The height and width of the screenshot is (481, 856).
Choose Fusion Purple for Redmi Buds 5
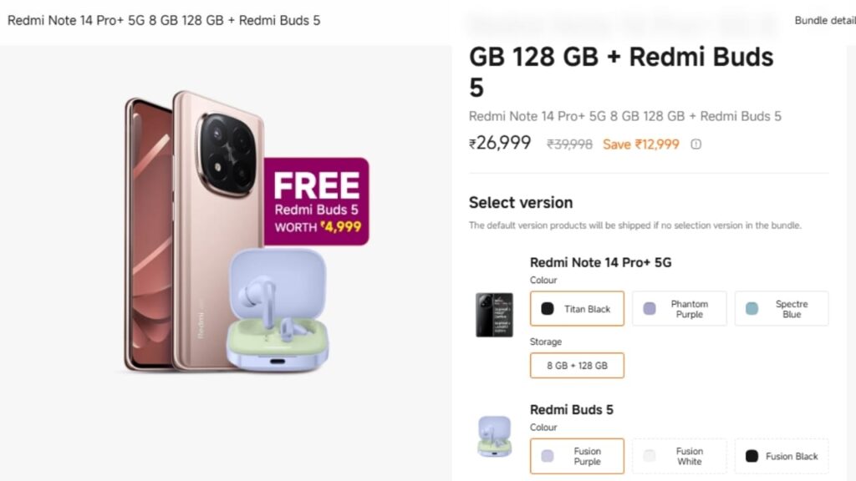click(577, 456)
